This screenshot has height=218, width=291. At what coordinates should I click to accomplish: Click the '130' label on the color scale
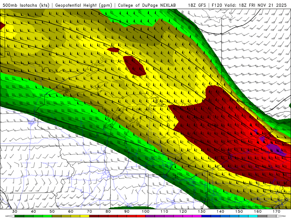point(202,211)
